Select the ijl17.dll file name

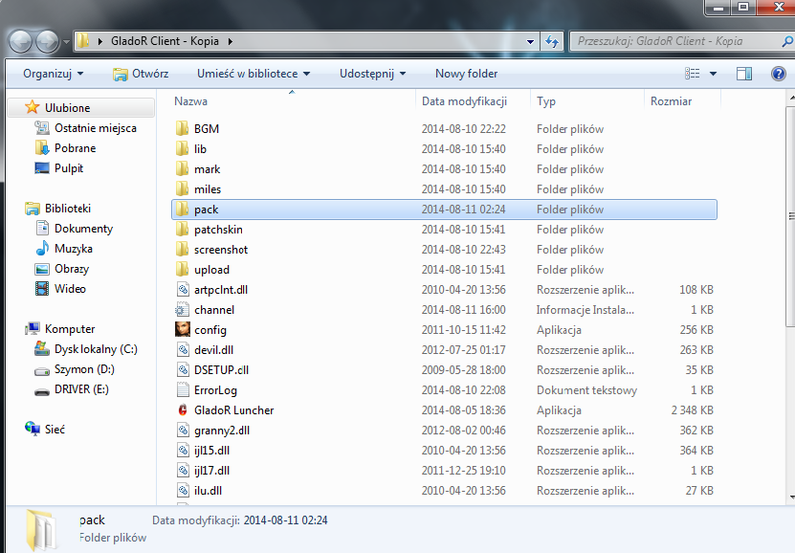click(212, 471)
